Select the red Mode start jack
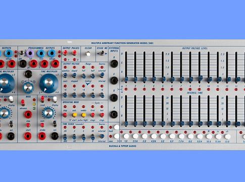Image resolution: width=245 pixels, height=182 pixels. pos(28,136)
